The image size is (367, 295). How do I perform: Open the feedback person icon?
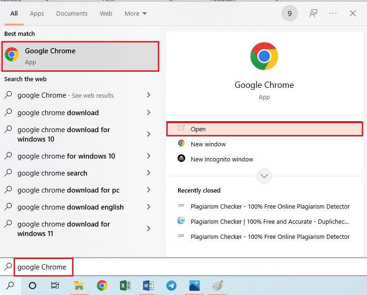point(313,14)
